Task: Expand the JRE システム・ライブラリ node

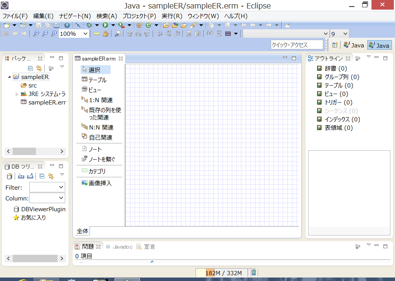Action: pos(17,94)
